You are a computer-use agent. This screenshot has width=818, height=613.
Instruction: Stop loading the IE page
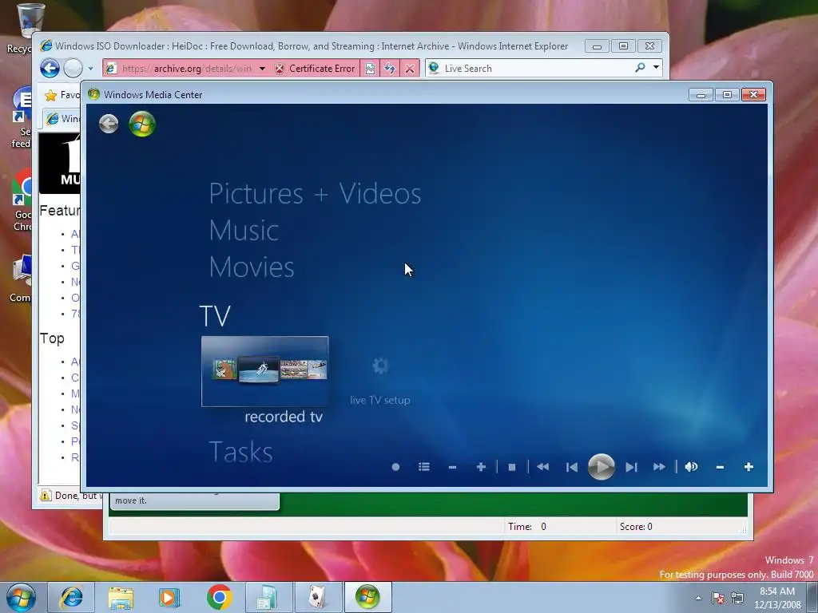[x=410, y=69]
